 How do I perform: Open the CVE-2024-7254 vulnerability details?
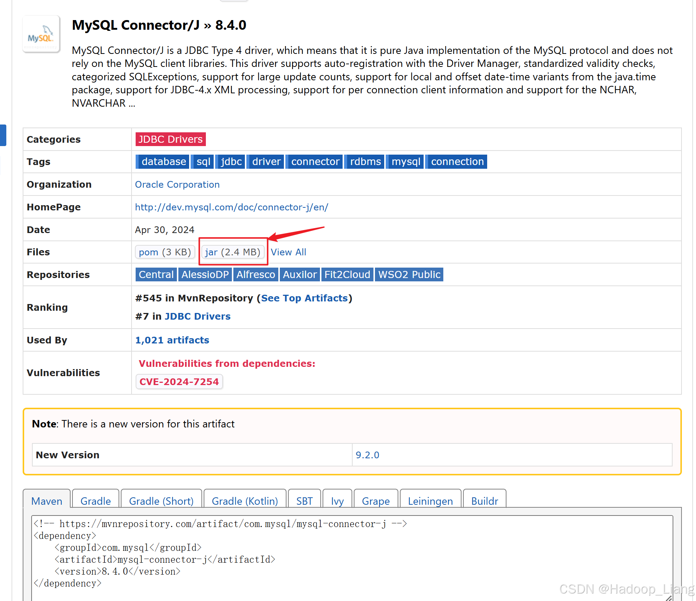179,382
